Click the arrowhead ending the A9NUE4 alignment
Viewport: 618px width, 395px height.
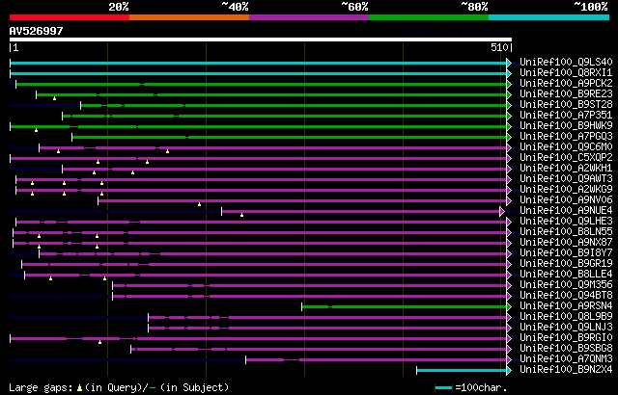pos(502,211)
